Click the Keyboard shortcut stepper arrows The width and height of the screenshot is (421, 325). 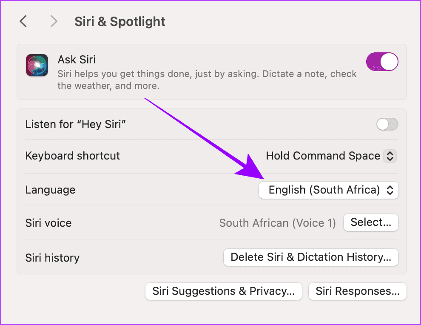point(390,156)
